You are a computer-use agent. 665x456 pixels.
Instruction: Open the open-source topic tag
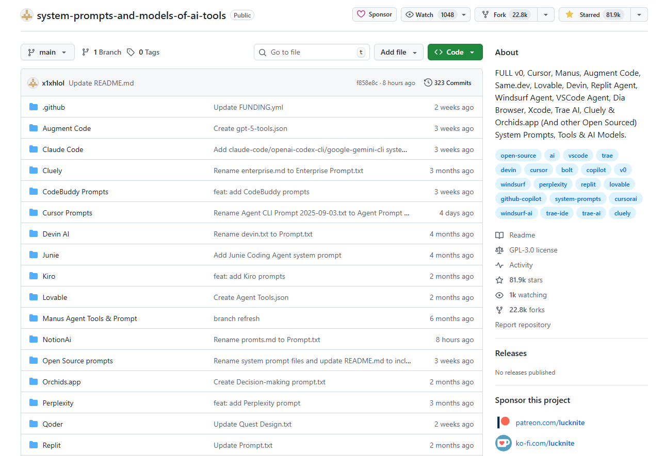pos(518,155)
